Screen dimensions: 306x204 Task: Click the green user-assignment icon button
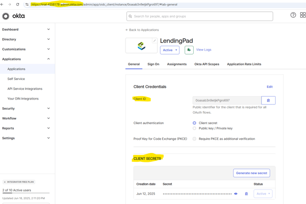(x=189, y=50)
